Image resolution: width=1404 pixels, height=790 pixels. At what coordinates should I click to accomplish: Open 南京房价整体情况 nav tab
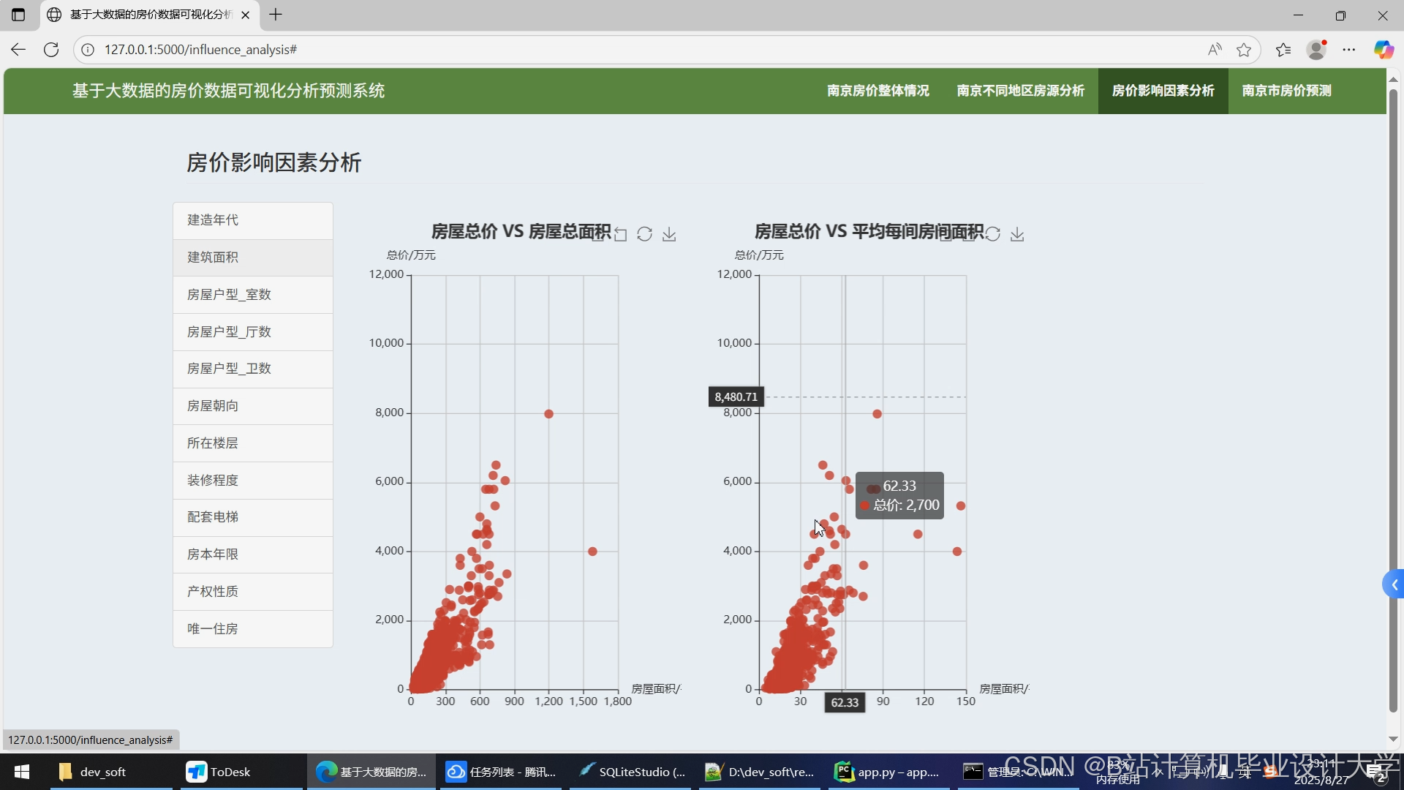click(x=877, y=91)
